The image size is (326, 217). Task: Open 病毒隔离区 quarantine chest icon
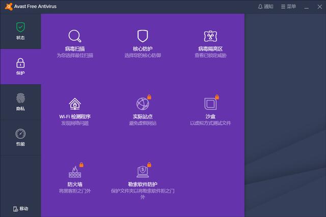pos(210,36)
